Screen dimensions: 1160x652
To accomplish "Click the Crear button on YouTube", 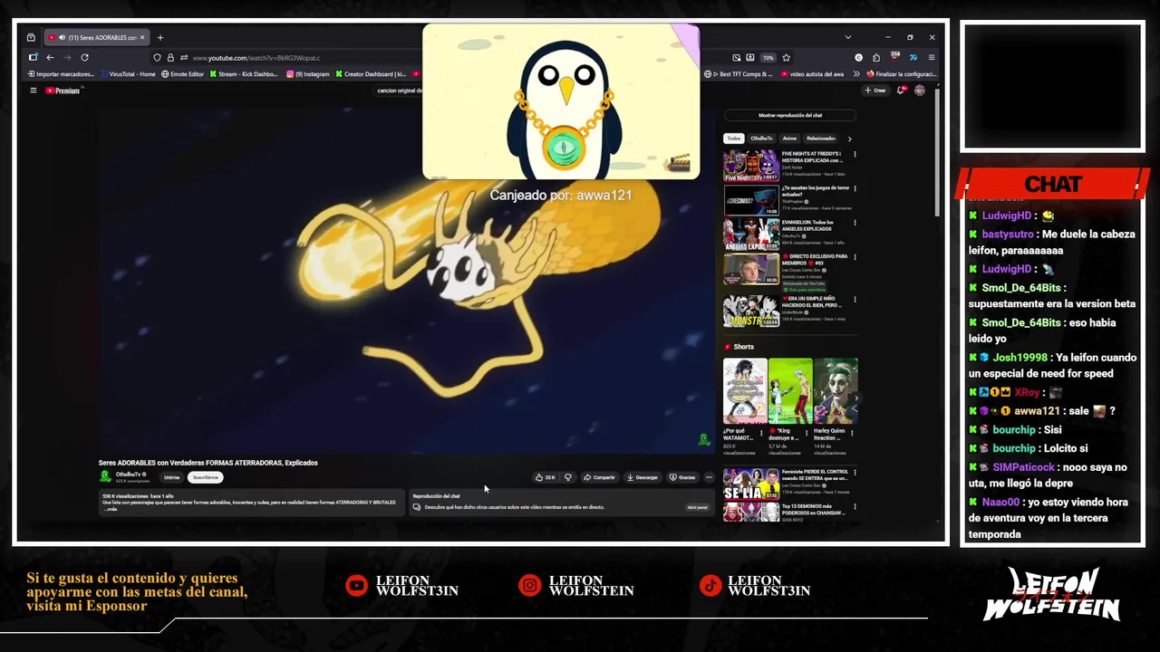I will (875, 91).
